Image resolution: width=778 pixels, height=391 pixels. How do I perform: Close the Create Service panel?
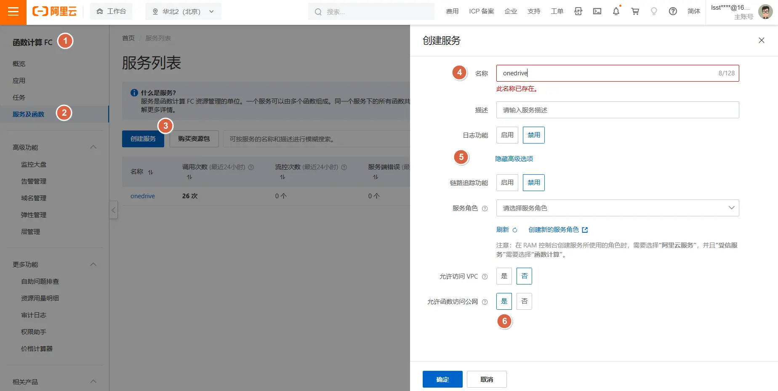point(761,40)
